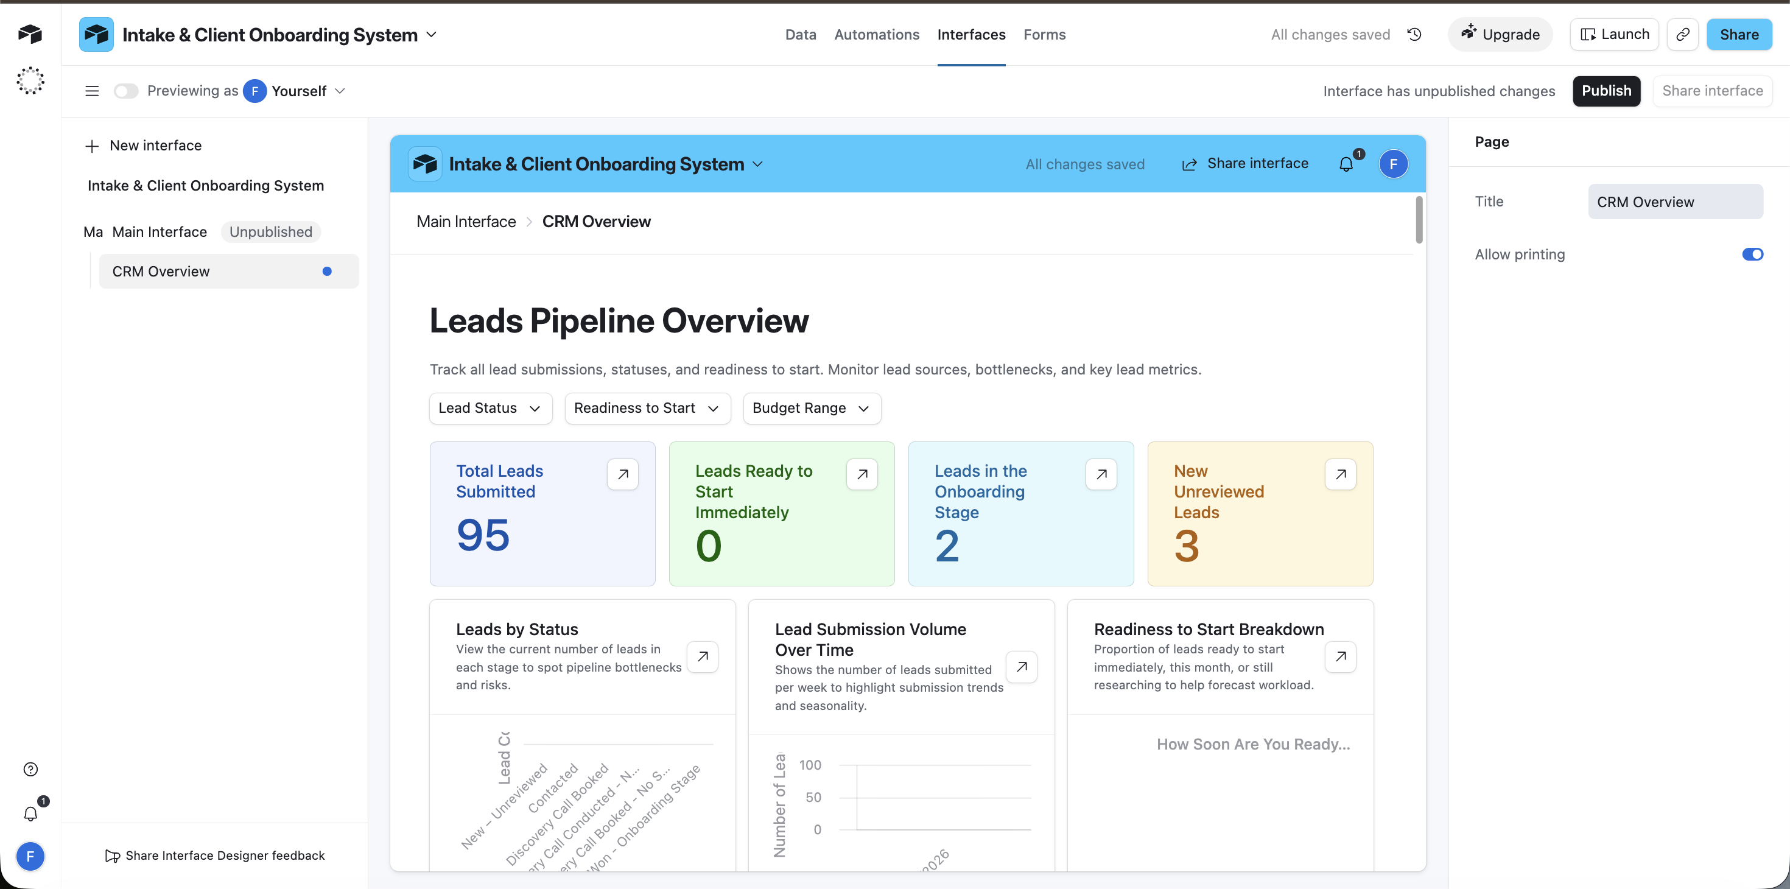Click the dotted circle workspace icon
This screenshot has width=1790, height=889.
coord(30,80)
